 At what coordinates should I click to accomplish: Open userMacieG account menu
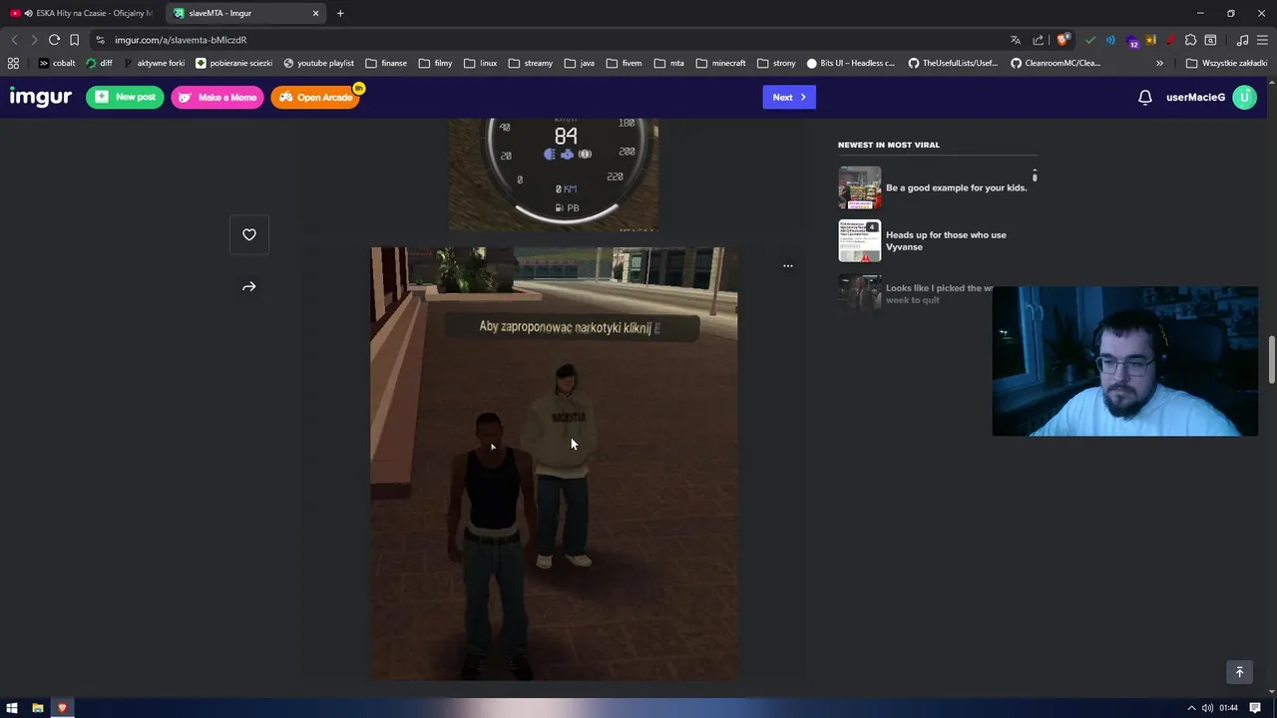coord(1195,97)
